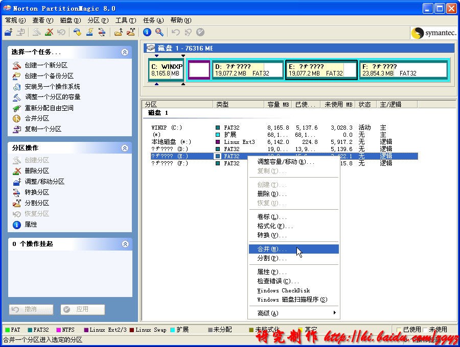Click the Format partition toolbar icon
Image resolution: width=460 pixels, height=347 pixels.
[89, 32]
